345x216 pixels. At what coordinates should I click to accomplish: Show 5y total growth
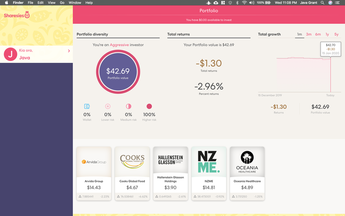[336, 35]
